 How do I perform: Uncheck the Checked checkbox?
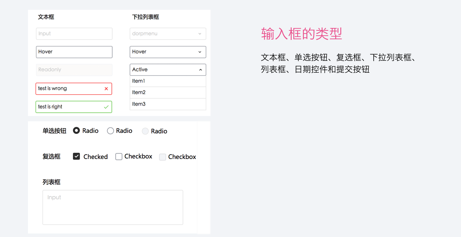point(76,156)
